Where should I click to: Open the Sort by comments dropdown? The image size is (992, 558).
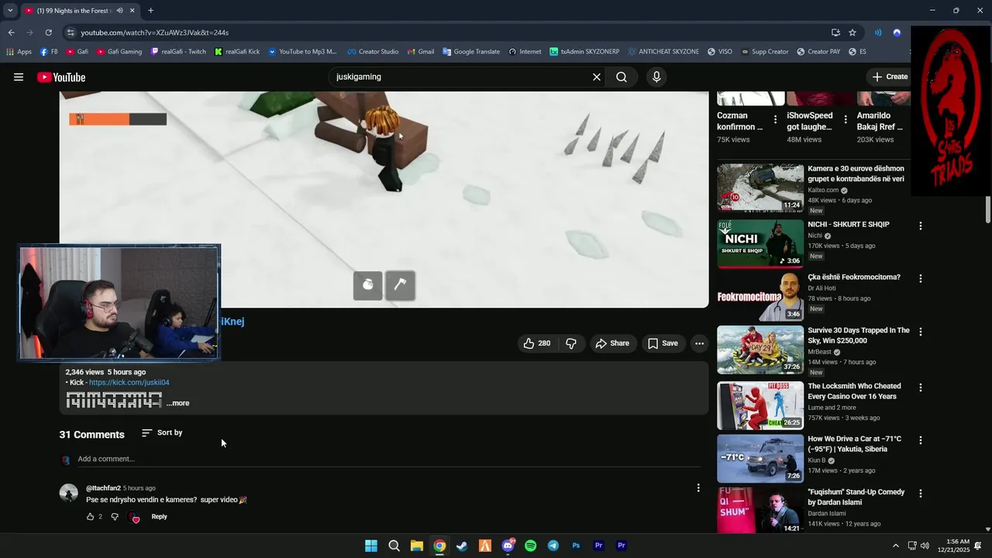162,432
